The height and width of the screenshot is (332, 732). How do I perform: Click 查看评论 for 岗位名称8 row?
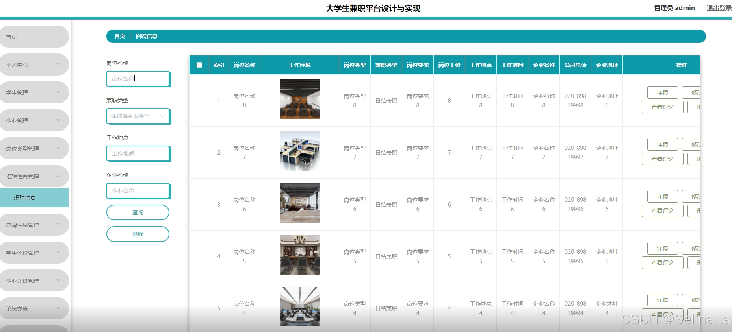click(x=662, y=107)
